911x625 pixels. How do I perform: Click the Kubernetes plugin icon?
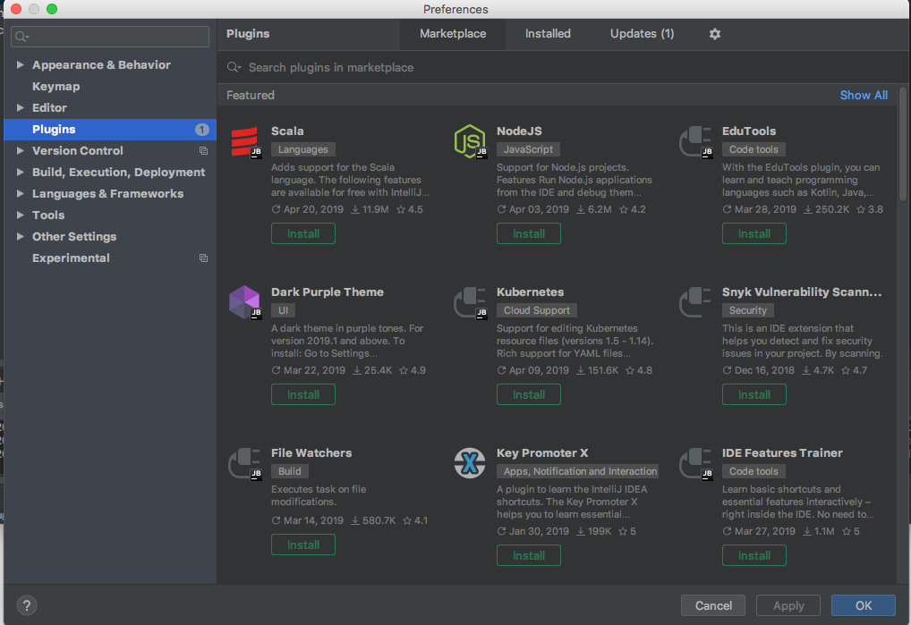tap(469, 302)
